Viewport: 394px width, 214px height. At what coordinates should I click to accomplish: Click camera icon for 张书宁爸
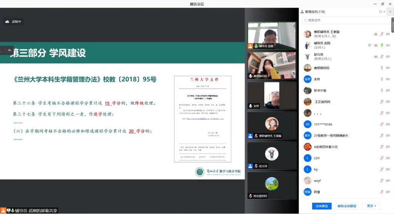(x=388, y=90)
